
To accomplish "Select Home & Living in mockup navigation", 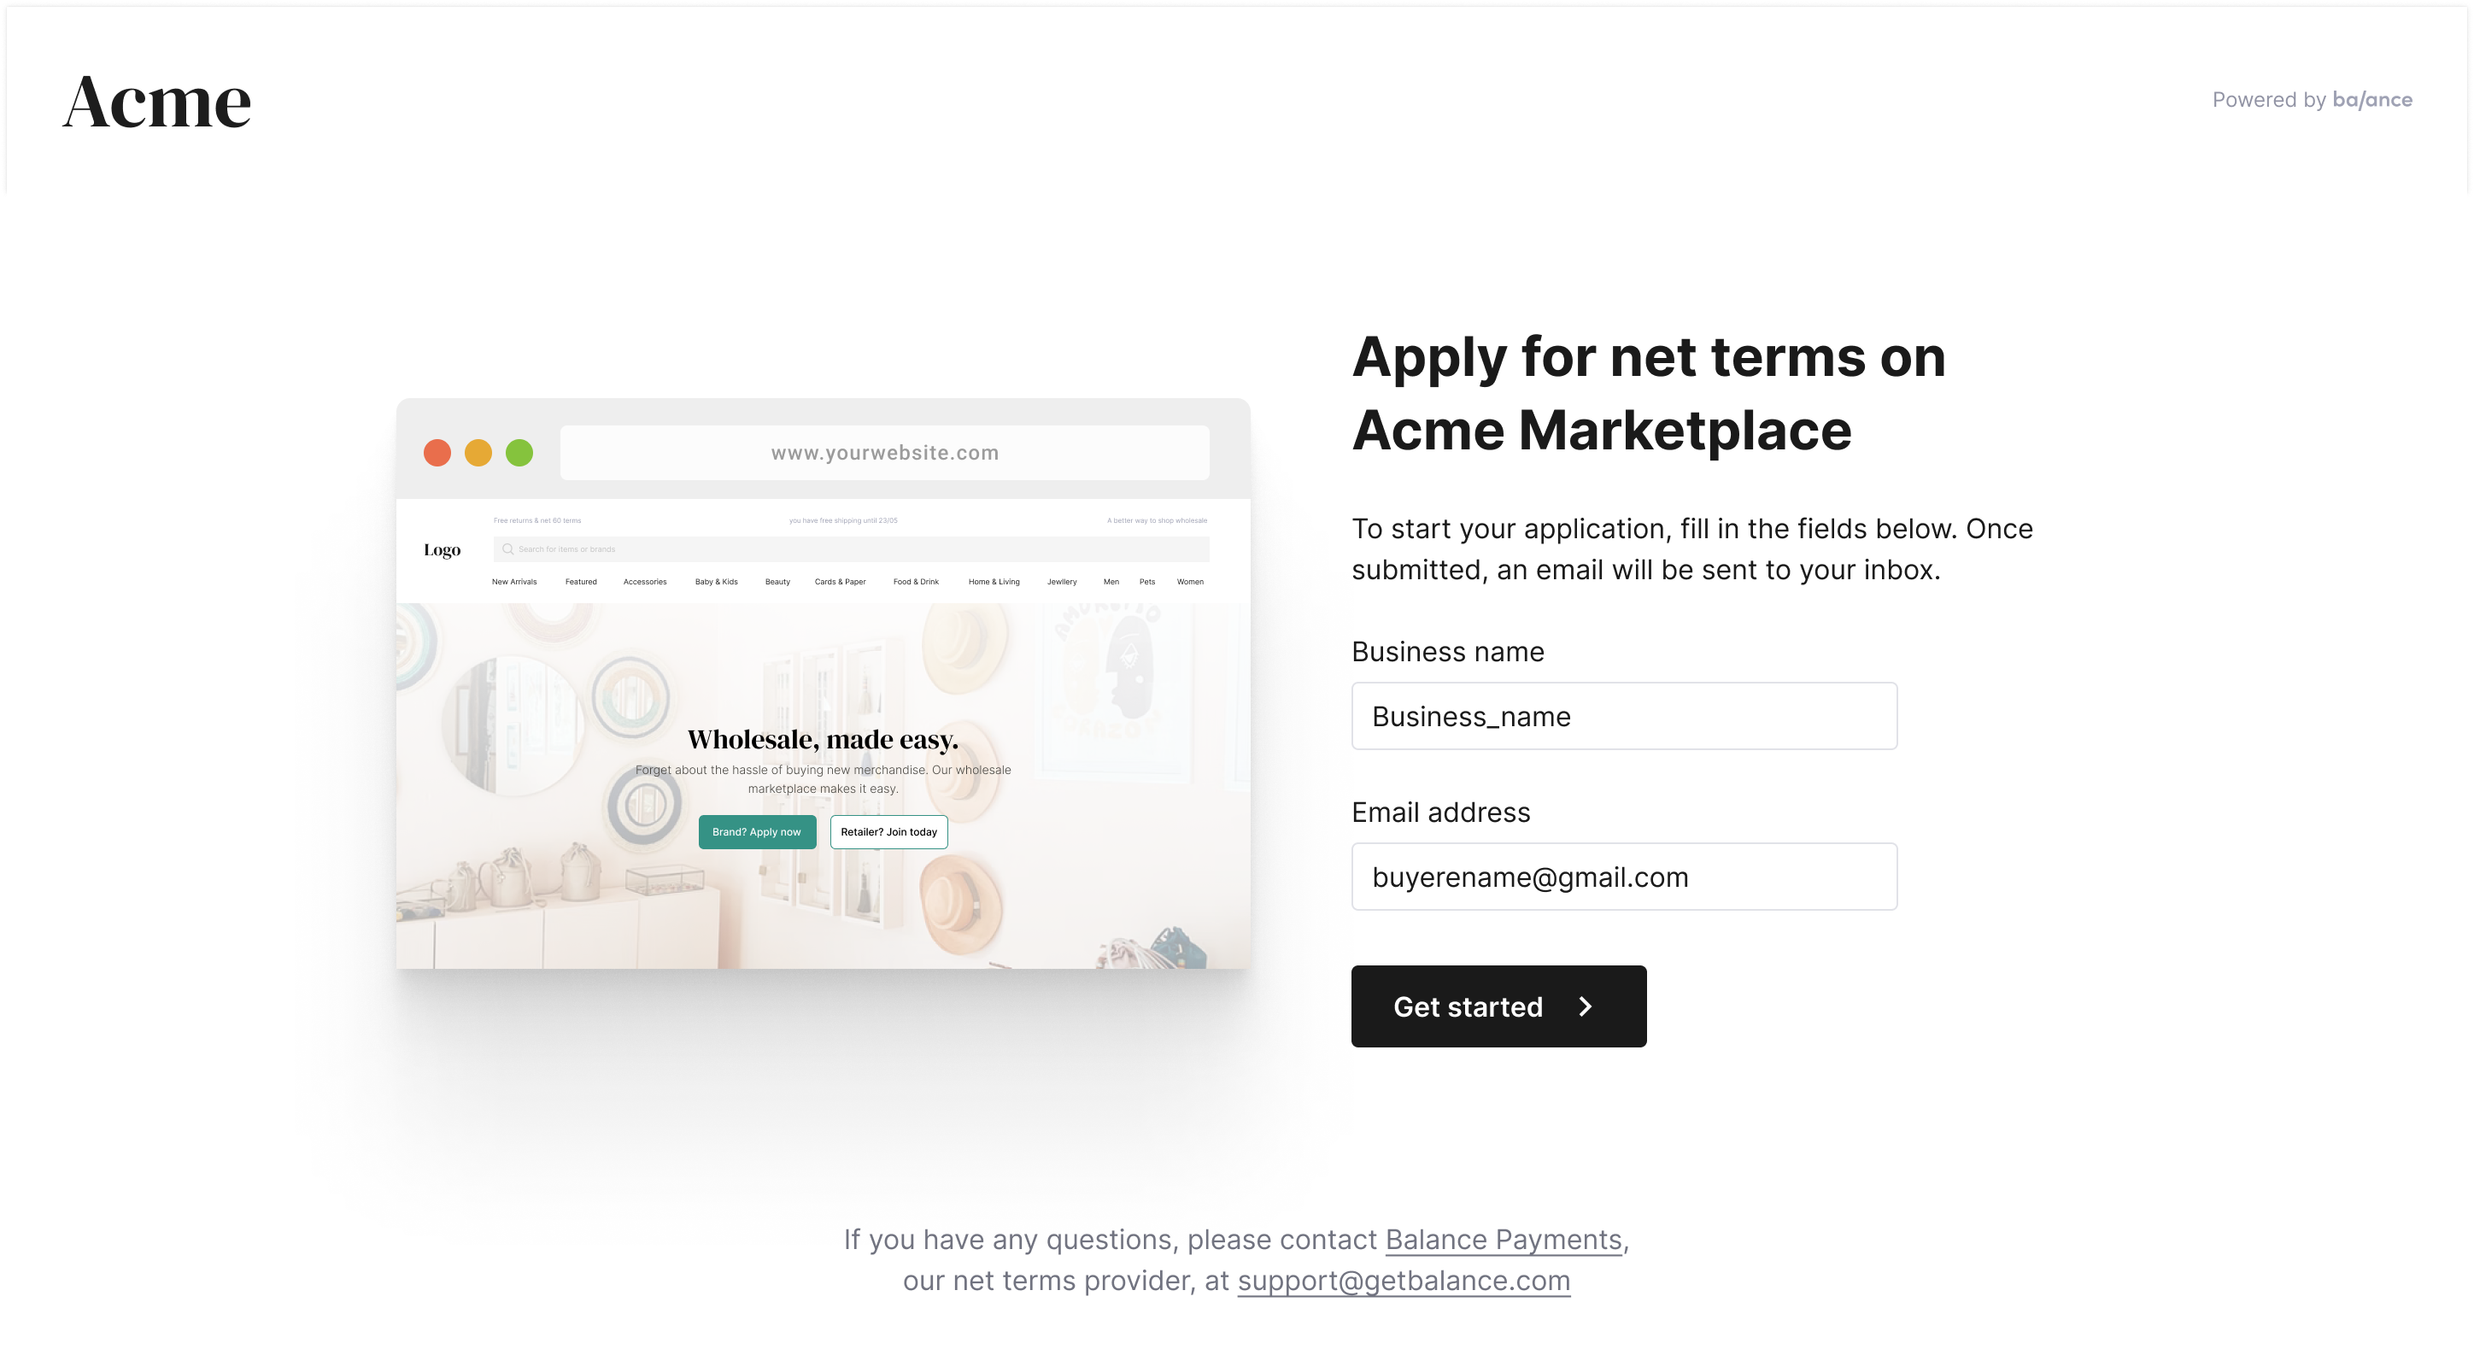I will click(x=994, y=582).
